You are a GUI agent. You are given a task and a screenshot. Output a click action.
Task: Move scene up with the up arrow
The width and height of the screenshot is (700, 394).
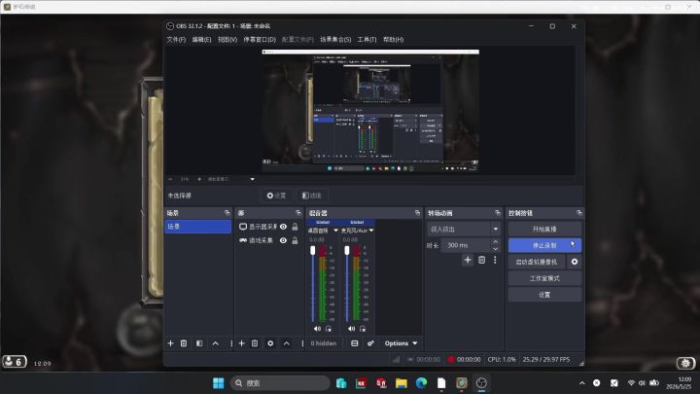(x=215, y=343)
